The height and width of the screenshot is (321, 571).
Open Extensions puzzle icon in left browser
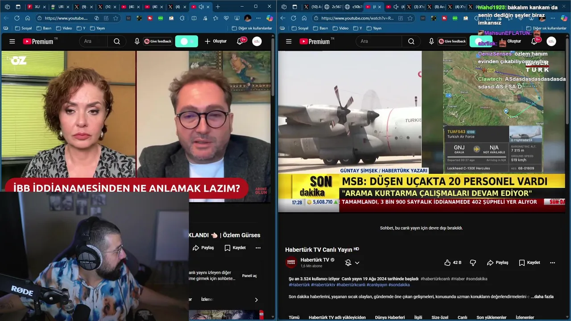tap(182, 18)
